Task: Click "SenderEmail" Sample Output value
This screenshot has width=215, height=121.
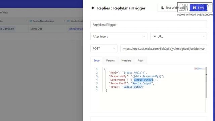Action: coord(142,83)
